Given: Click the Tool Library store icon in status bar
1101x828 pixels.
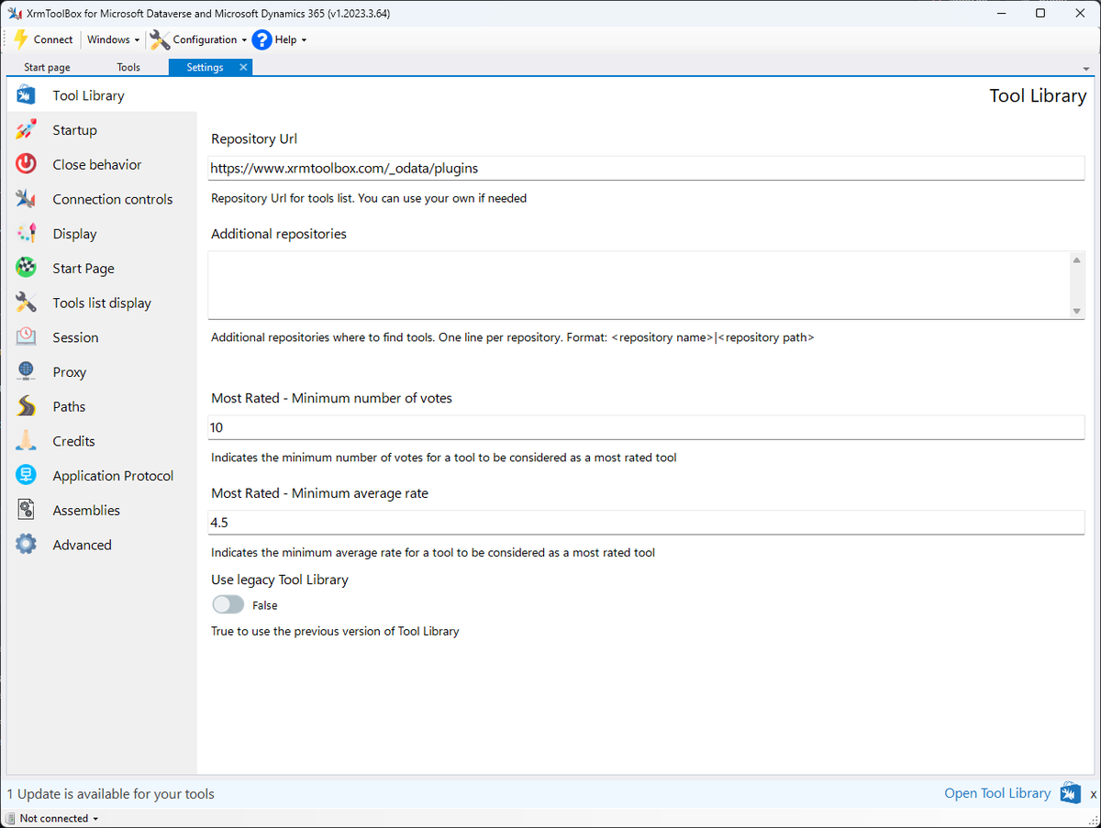Looking at the screenshot, I should 1070,793.
